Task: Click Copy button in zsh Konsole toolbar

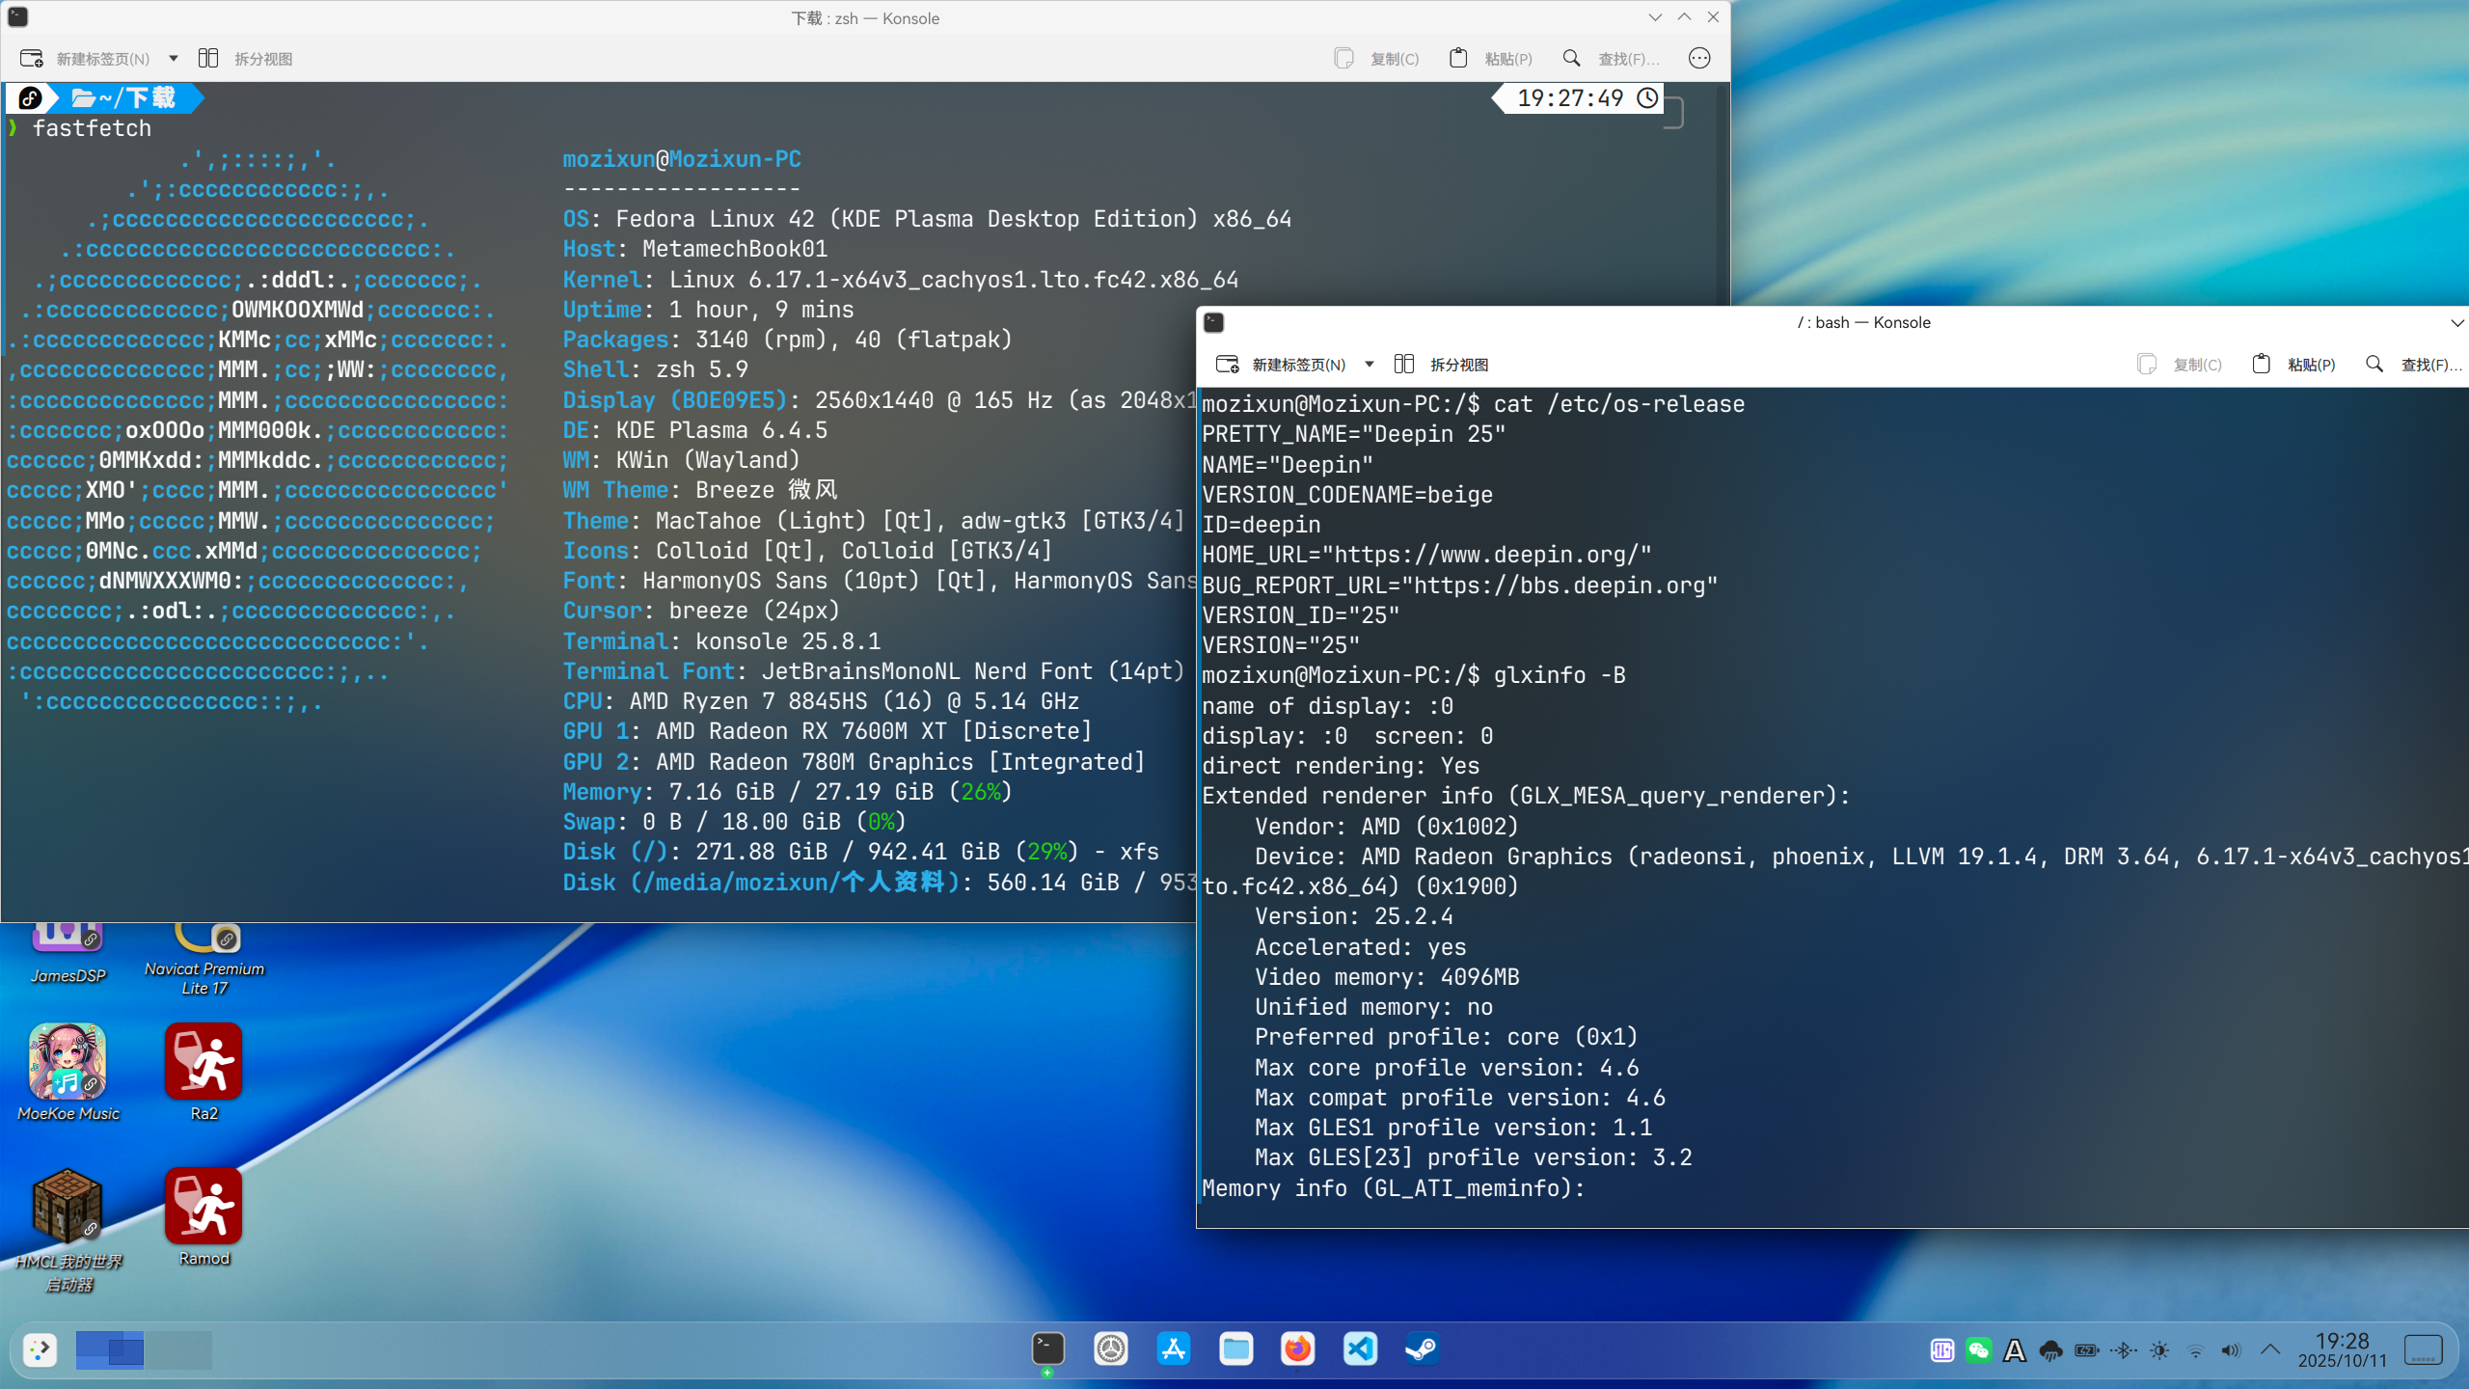Action: 1376,59
